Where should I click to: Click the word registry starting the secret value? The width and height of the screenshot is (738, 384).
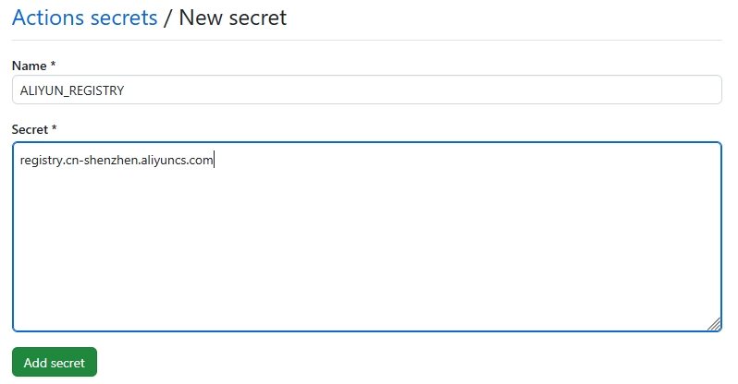click(41, 161)
